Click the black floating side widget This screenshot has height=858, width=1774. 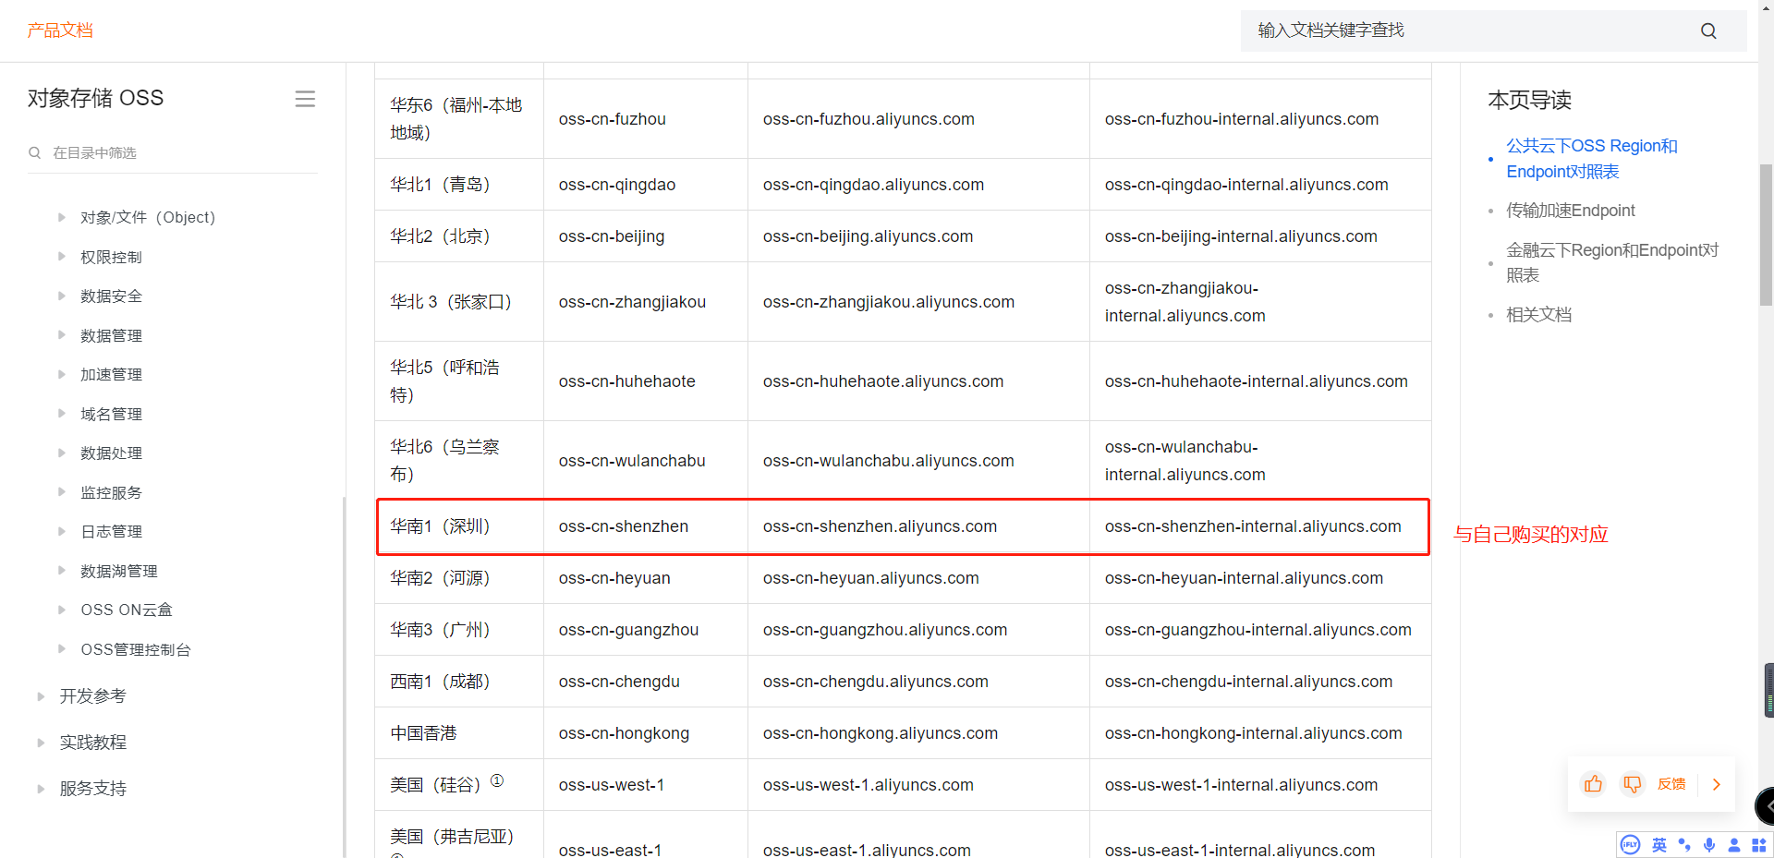(x=1766, y=806)
